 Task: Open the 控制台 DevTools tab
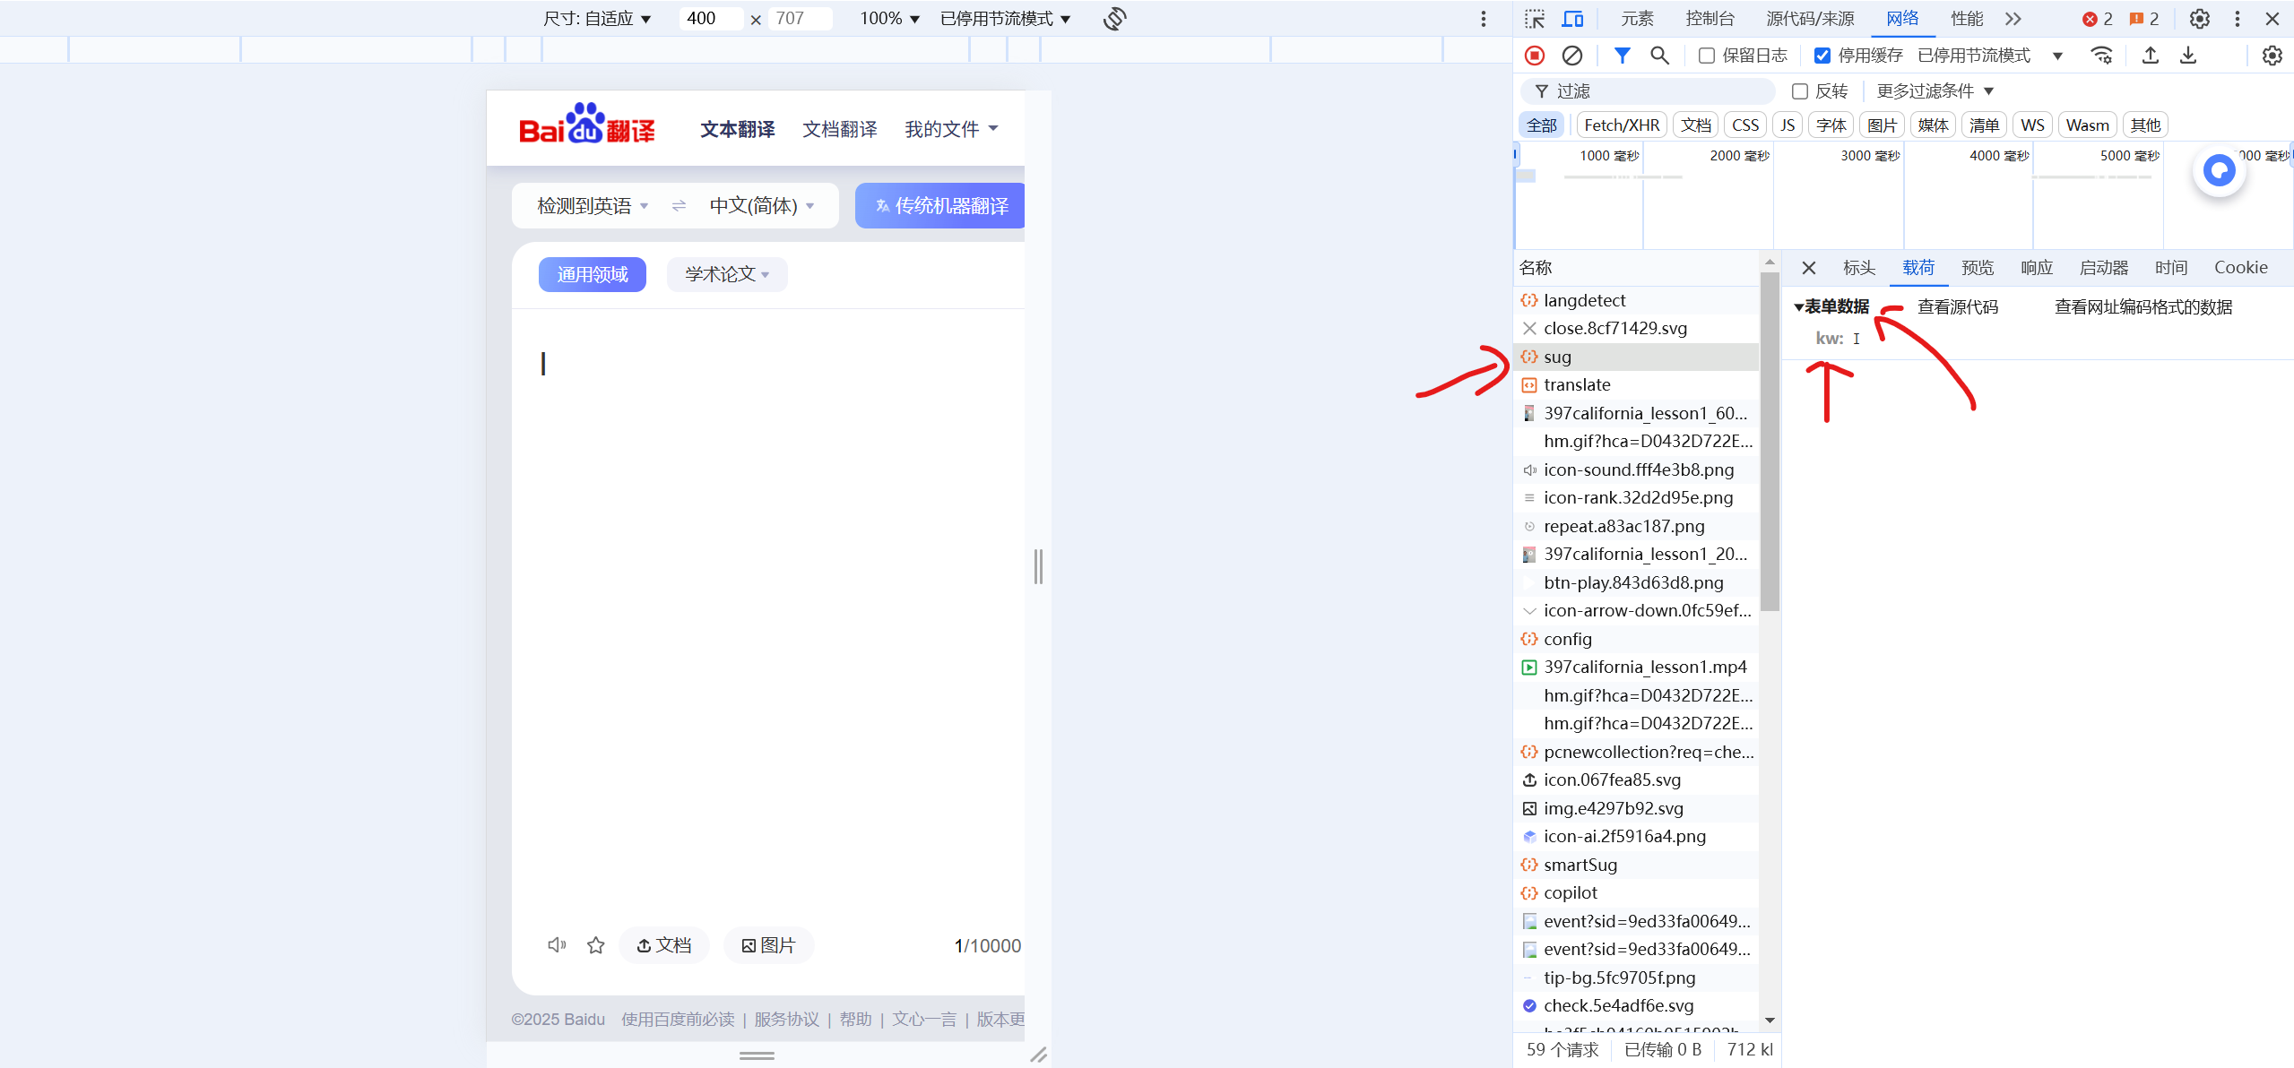pos(1709,19)
